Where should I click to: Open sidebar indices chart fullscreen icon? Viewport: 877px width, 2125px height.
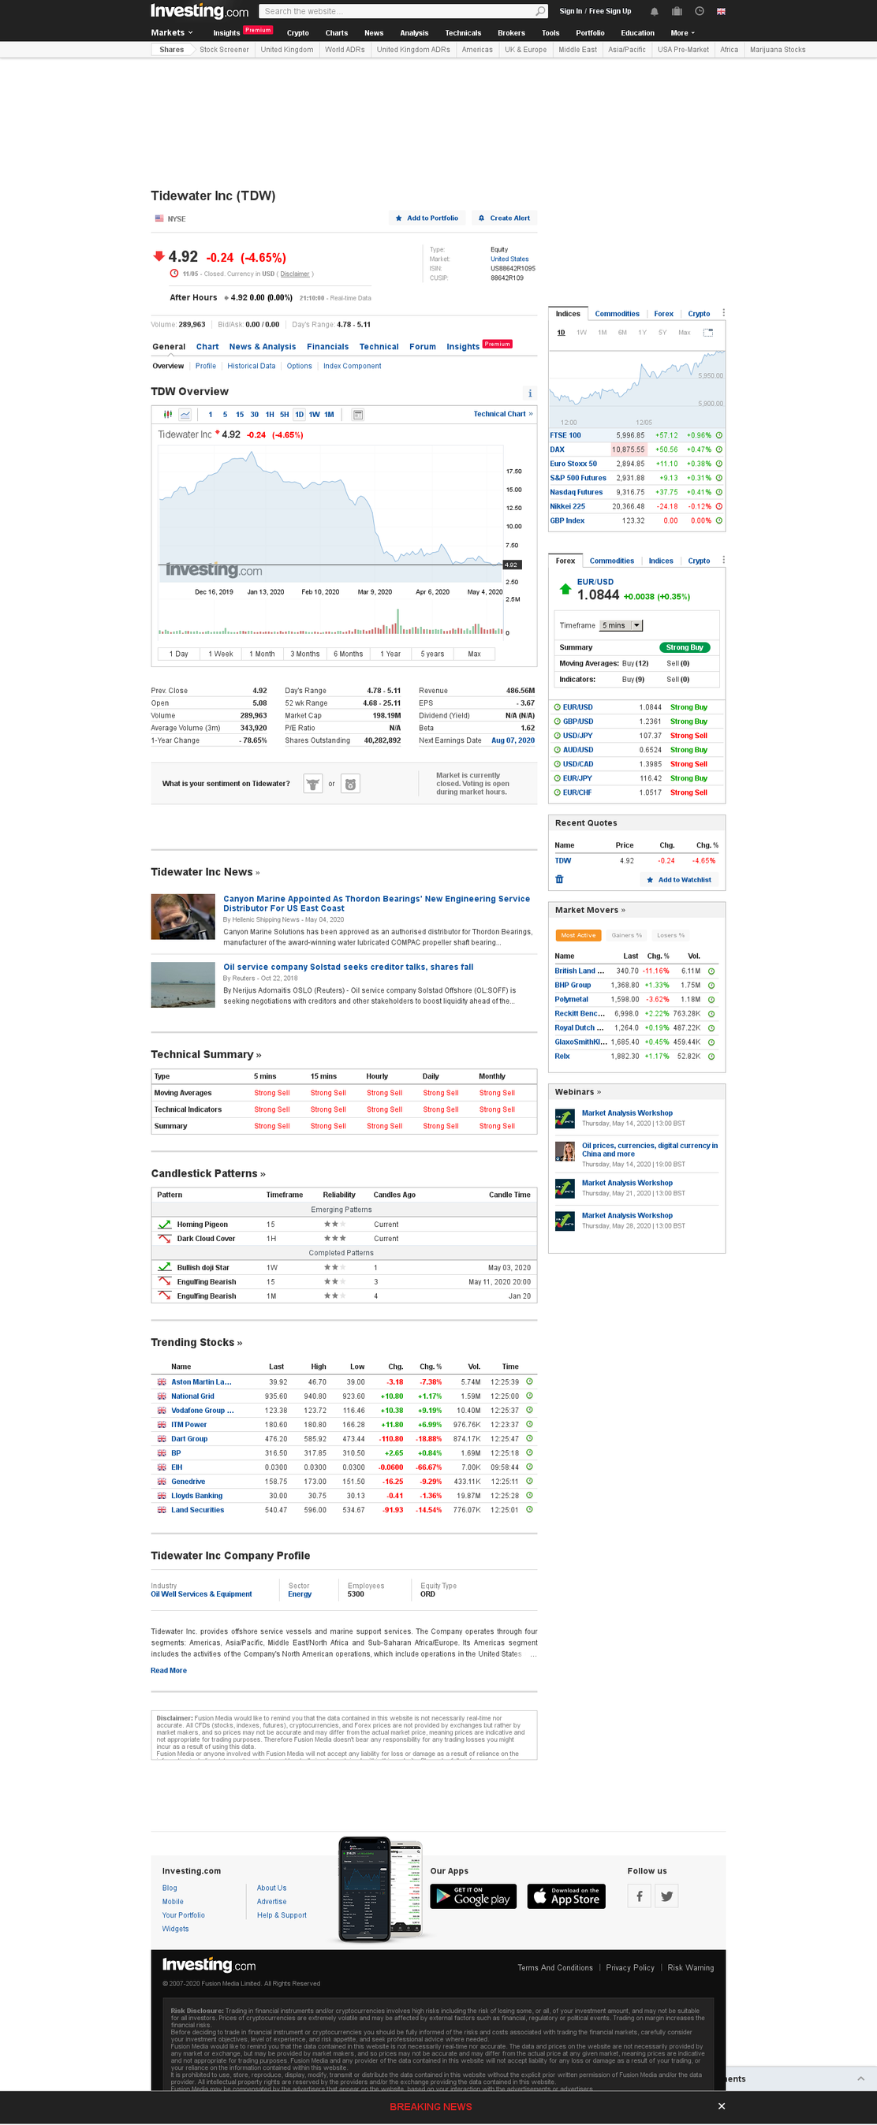(708, 334)
